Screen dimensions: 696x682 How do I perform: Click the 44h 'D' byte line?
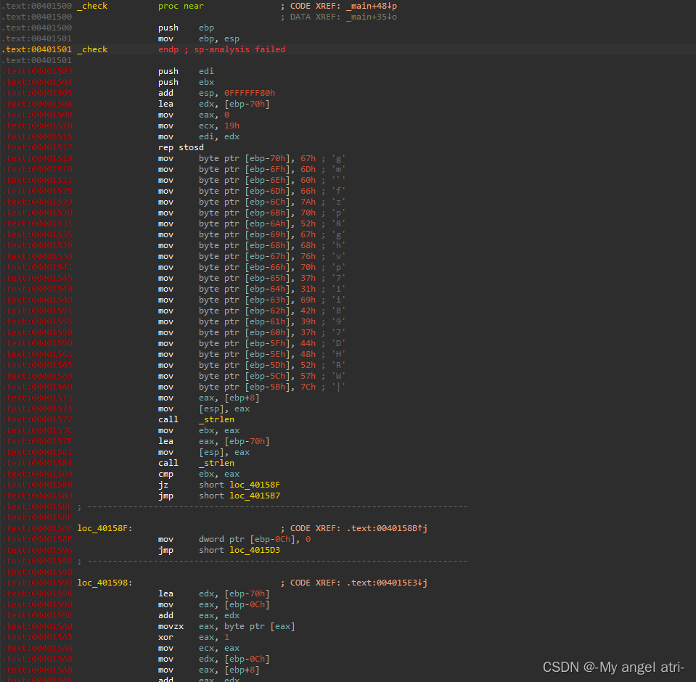(252, 343)
